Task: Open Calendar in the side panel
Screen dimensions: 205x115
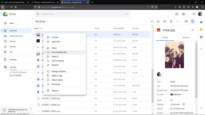Action: pyautogui.click(x=201, y=22)
